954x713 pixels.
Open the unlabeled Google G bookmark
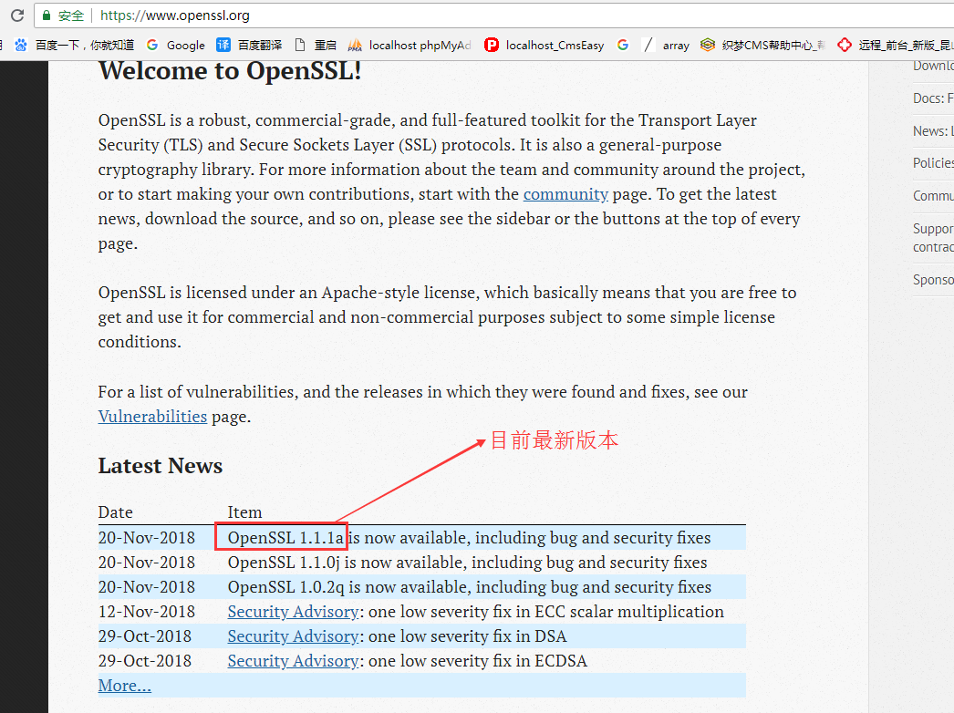click(x=622, y=45)
